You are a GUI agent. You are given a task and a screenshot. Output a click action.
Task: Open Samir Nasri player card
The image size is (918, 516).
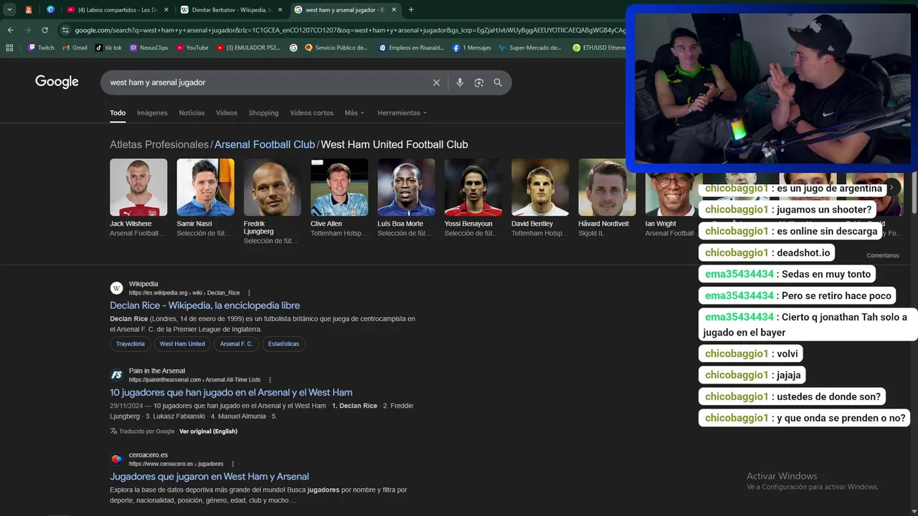click(x=205, y=198)
